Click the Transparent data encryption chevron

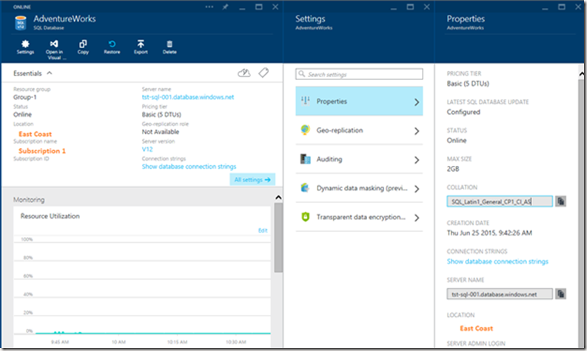(417, 218)
